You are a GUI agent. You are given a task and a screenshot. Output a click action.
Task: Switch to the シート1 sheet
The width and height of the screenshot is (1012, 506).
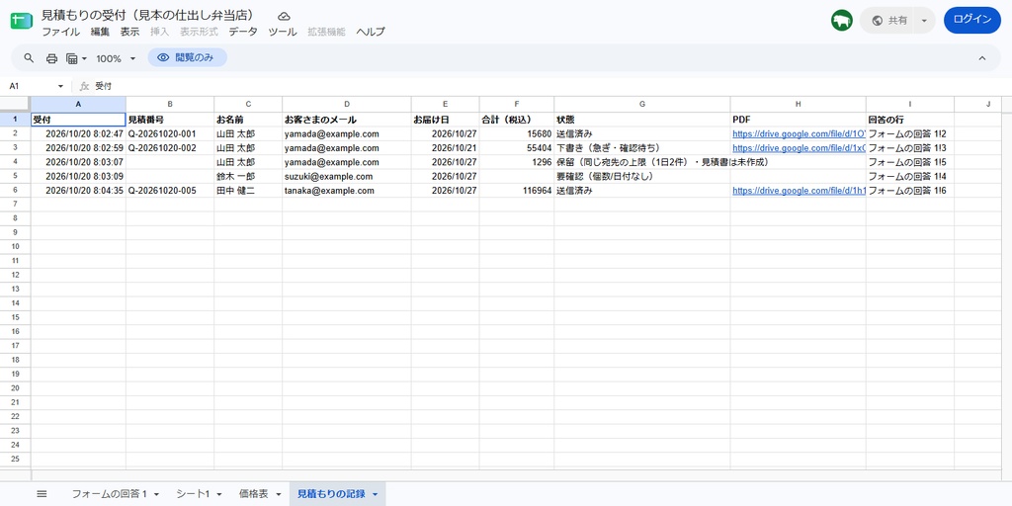(x=193, y=494)
